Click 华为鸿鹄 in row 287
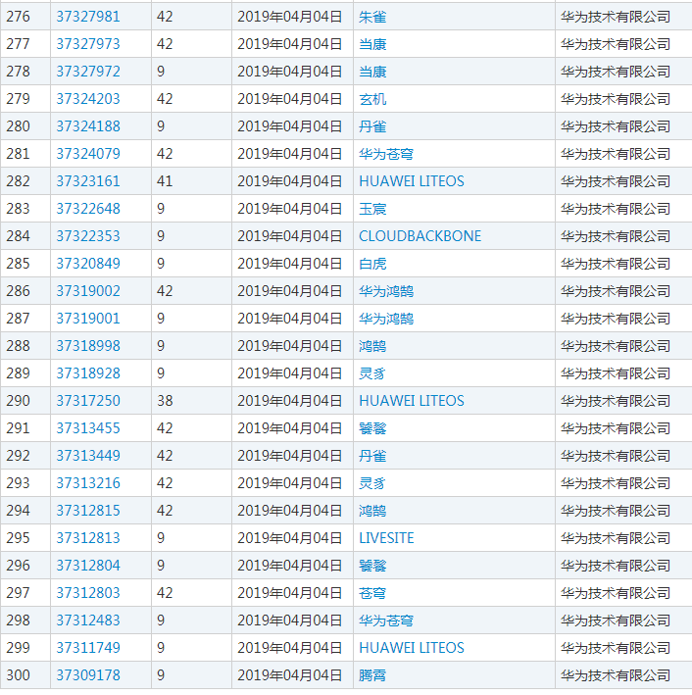 [x=386, y=319]
